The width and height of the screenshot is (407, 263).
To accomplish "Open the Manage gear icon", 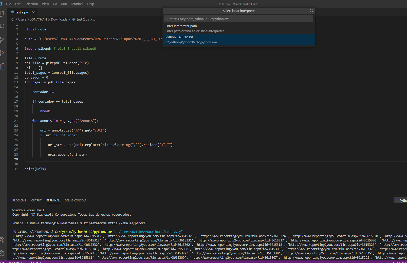I will (2, 253).
